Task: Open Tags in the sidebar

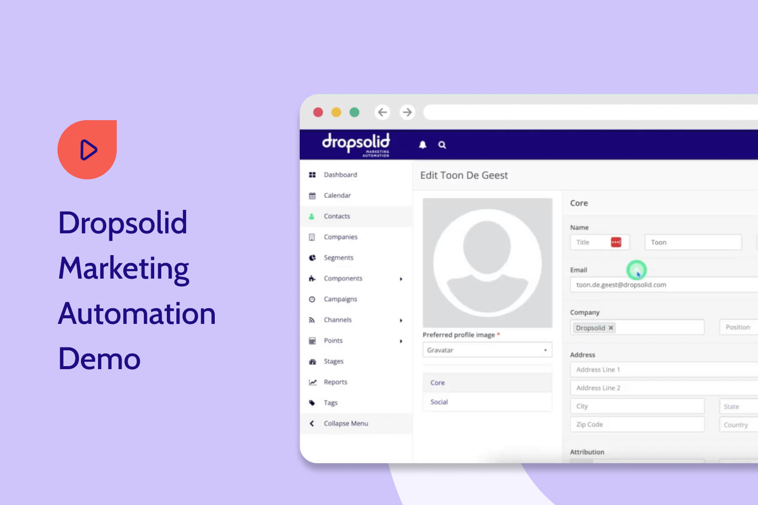Action: click(331, 403)
